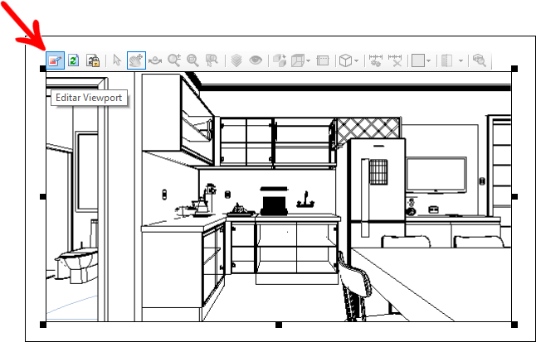Activate the hand pan tool
This screenshot has height=342, width=536.
pyautogui.click(x=136, y=60)
